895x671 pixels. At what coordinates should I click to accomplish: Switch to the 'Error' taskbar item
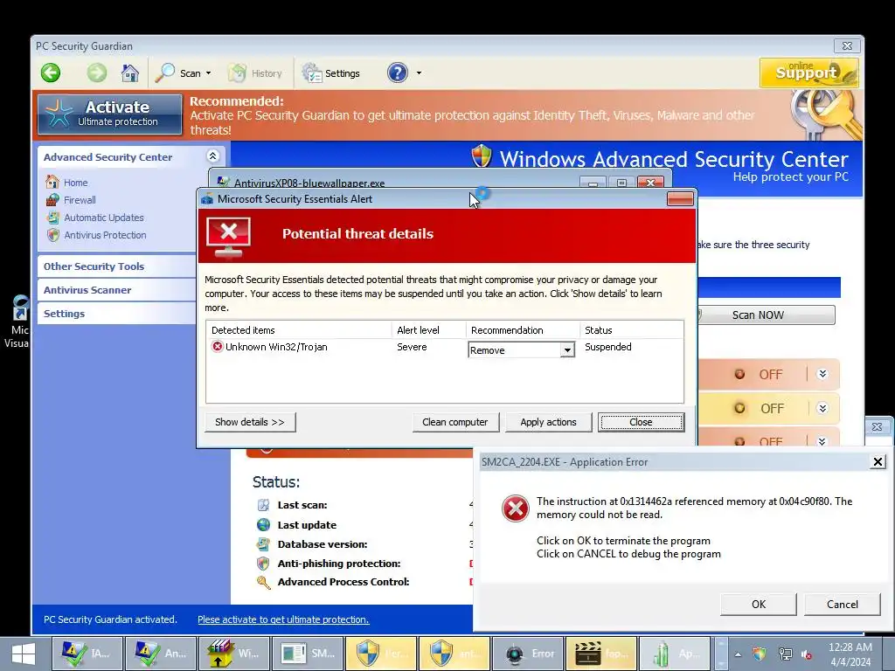528,654
